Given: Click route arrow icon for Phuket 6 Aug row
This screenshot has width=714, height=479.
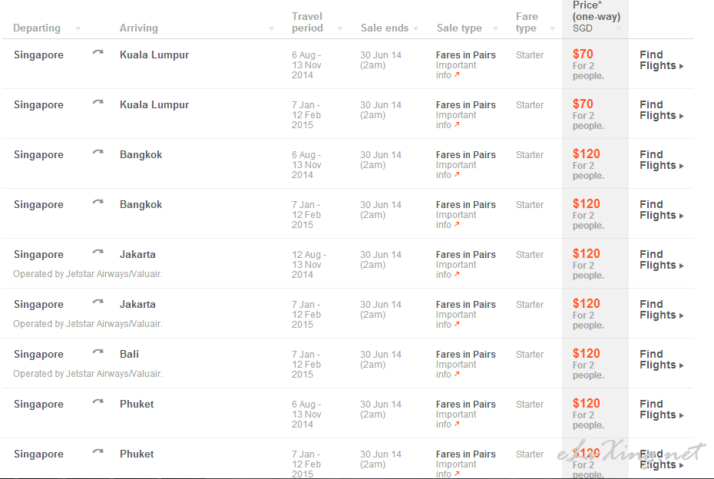Looking at the screenshot, I should (98, 403).
